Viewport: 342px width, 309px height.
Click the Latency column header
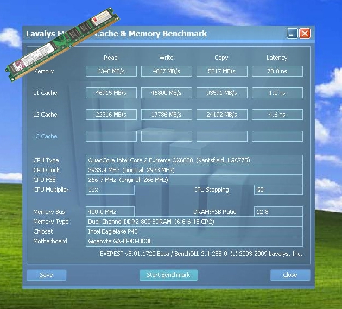click(277, 58)
